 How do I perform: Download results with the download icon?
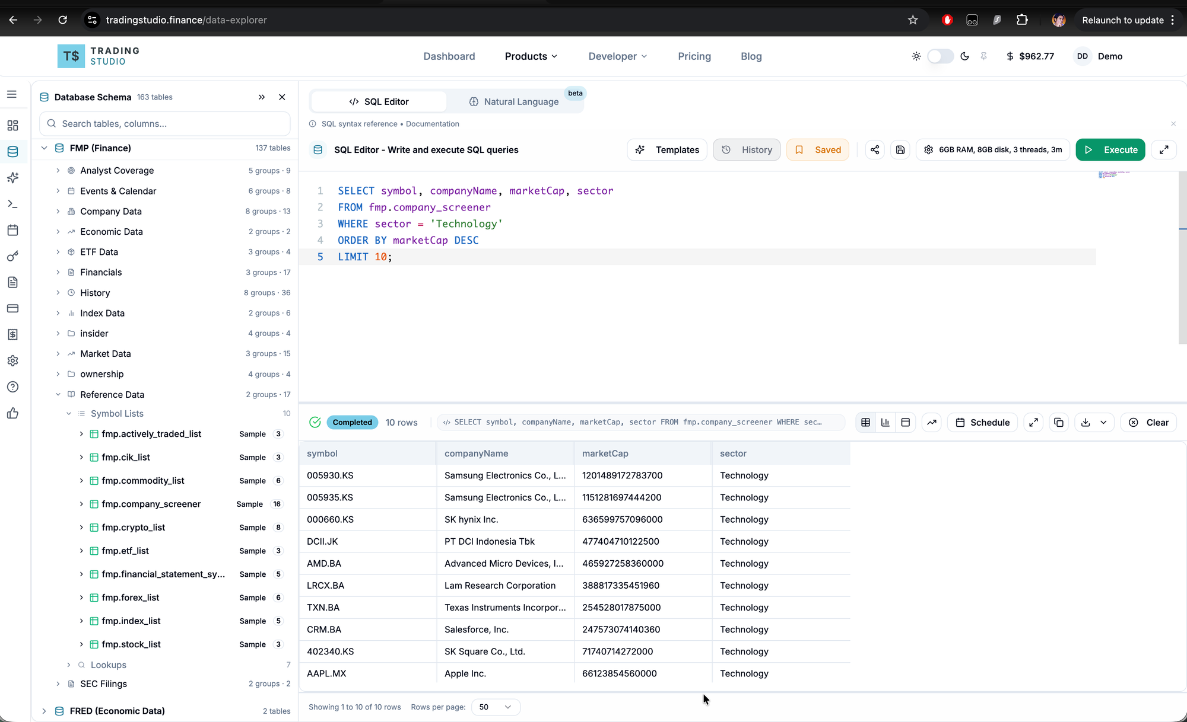pos(1086,423)
